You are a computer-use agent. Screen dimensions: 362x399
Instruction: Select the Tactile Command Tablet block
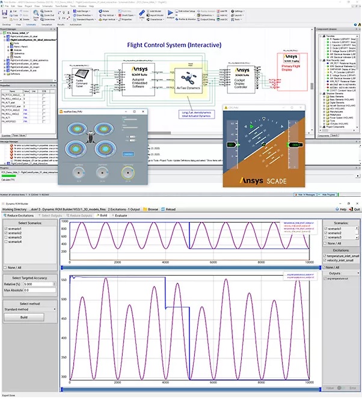tap(82, 82)
